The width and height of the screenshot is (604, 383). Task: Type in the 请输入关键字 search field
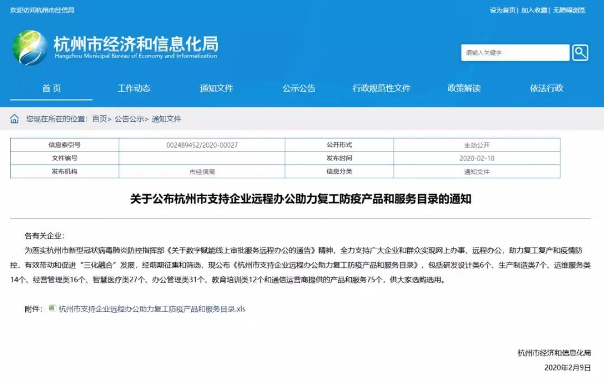click(x=515, y=53)
